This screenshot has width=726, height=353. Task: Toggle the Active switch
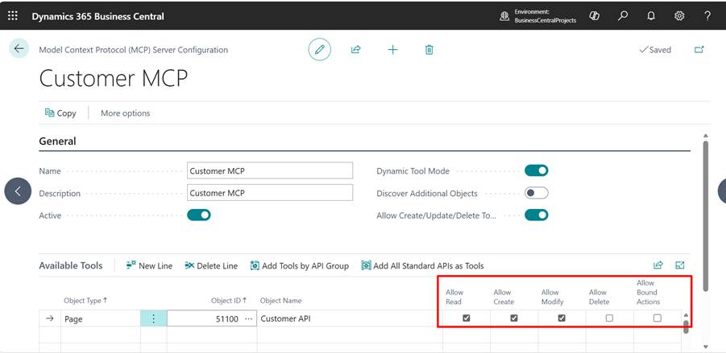coord(199,215)
